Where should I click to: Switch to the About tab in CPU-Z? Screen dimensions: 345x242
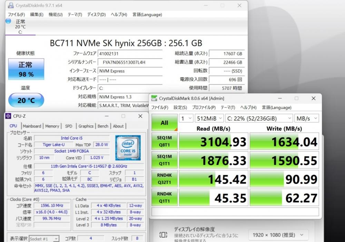coord(118,126)
